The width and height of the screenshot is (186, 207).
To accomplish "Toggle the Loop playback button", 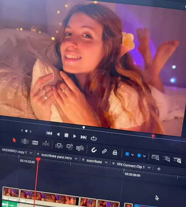I will point(94,138).
